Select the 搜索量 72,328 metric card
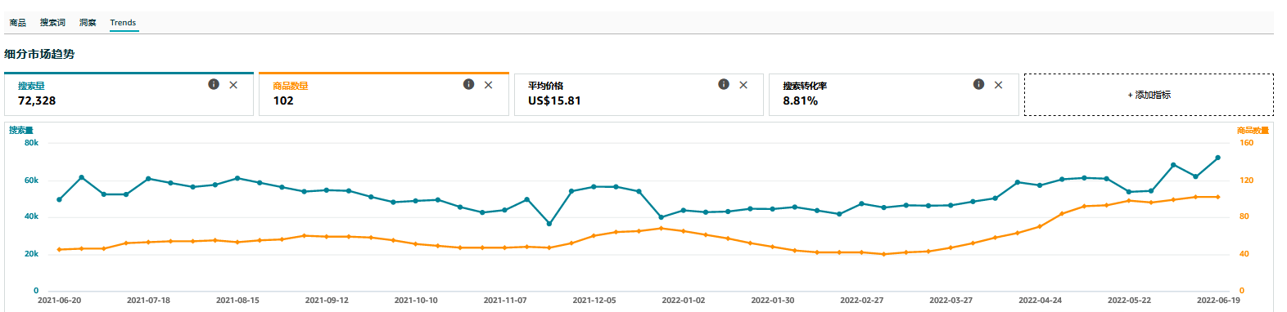 point(129,94)
